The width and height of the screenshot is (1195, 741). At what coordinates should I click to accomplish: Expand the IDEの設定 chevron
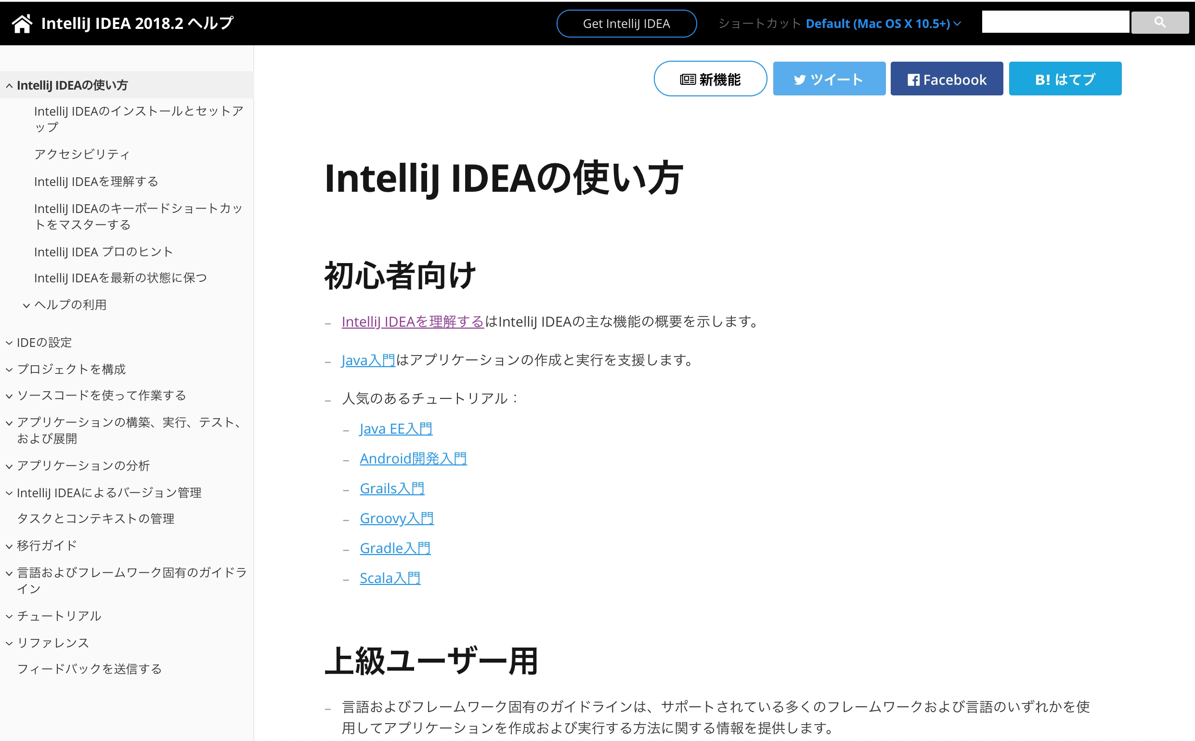click(9, 343)
